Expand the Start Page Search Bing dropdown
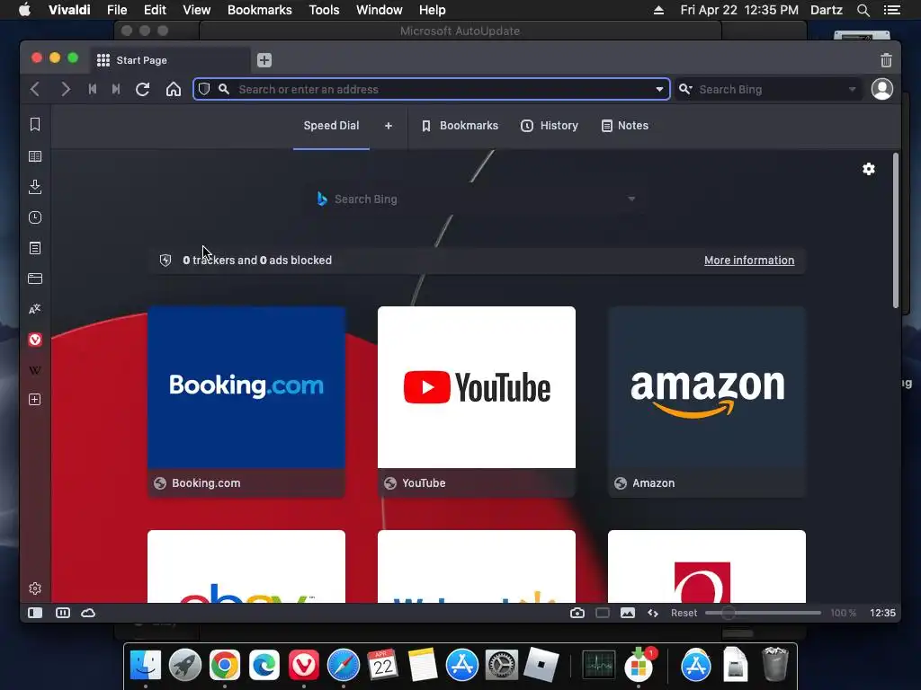The image size is (921, 690). [x=631, y=199]
